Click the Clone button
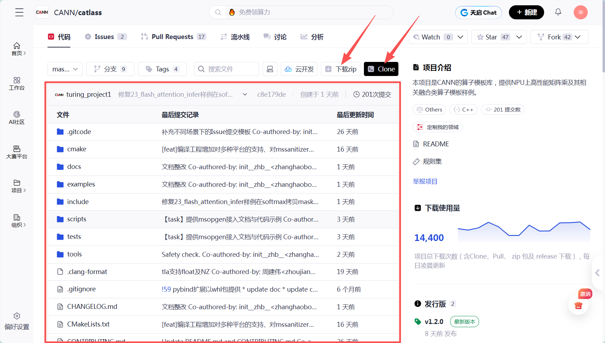 [381, 69]
